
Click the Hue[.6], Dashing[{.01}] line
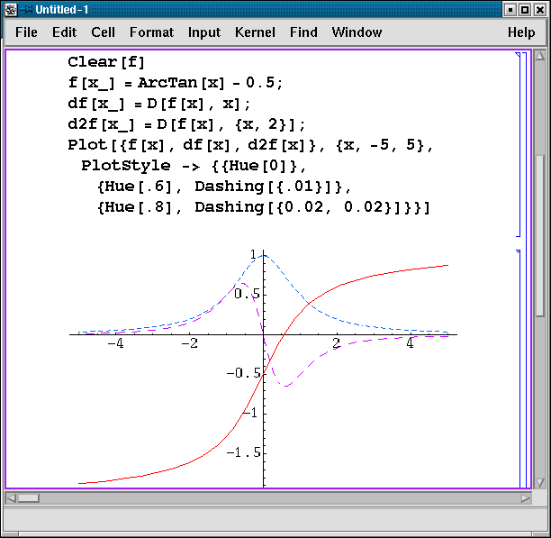click(x=224, y=187)
